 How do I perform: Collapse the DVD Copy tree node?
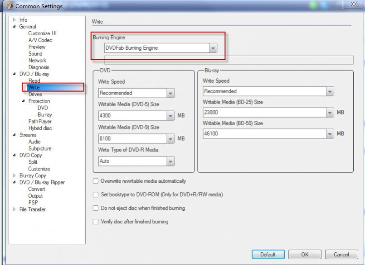pos(15,155)
